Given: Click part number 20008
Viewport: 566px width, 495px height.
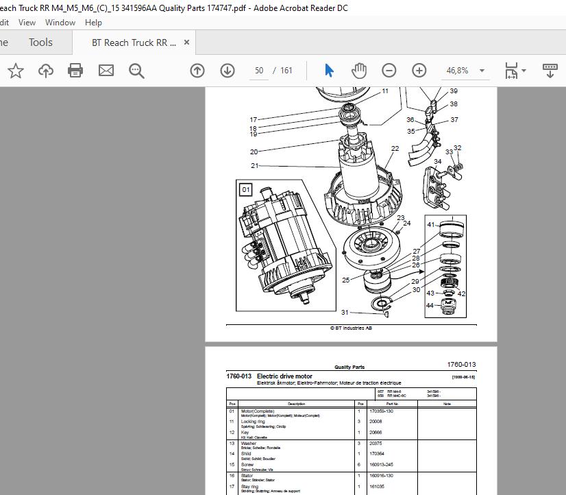Looking at the screenshot, I should tap(376, 422).
